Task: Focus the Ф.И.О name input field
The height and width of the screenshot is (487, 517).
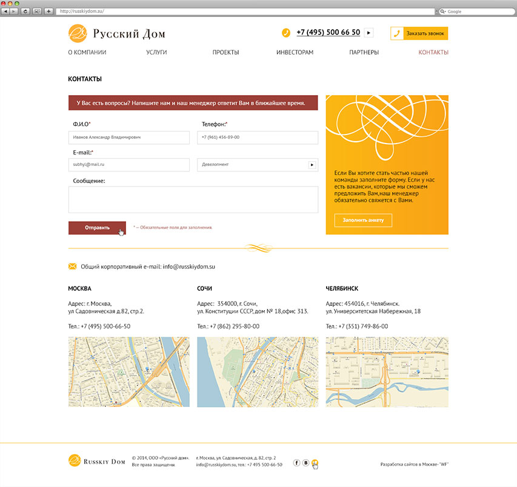Action: point(129,137)
